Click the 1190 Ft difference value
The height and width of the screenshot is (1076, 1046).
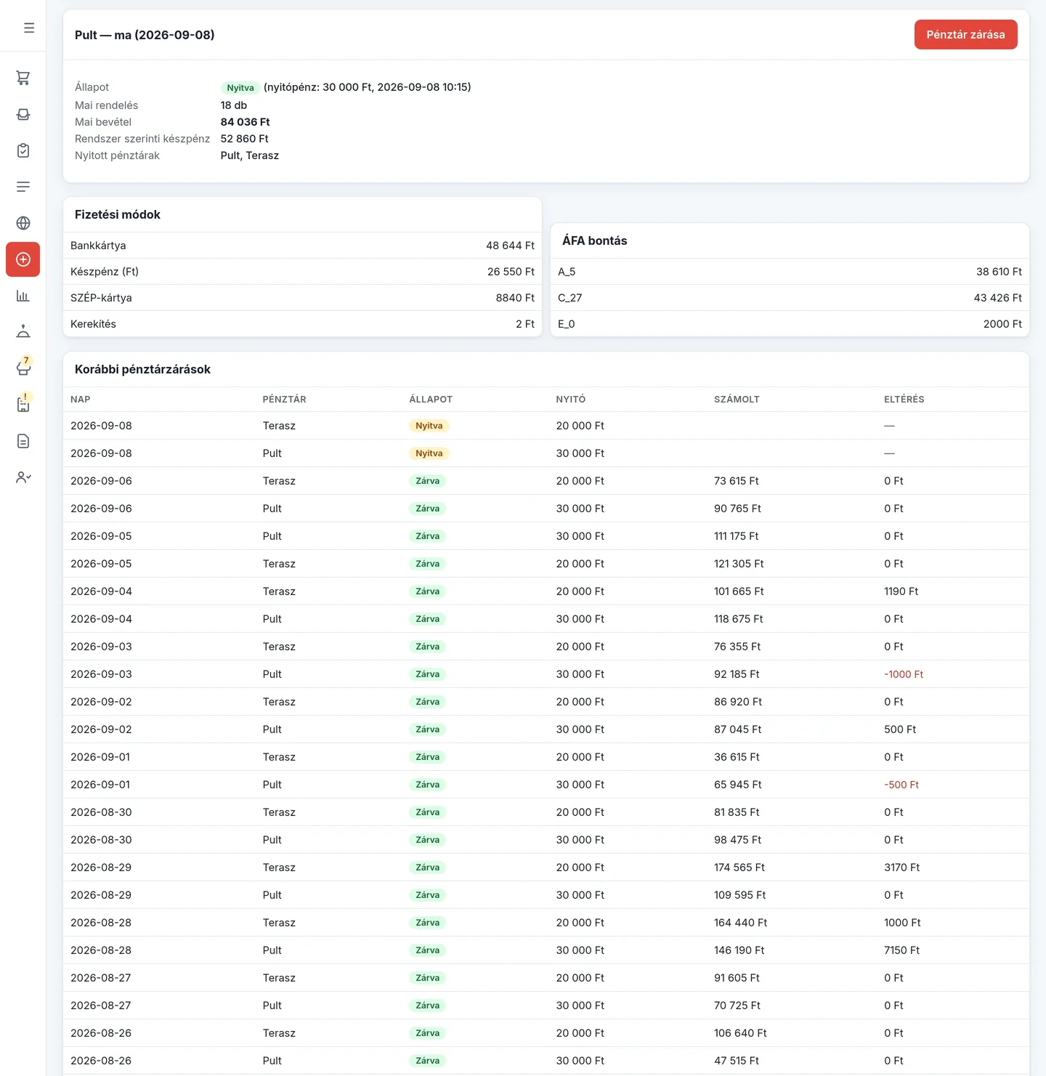[x=901, y=591]
